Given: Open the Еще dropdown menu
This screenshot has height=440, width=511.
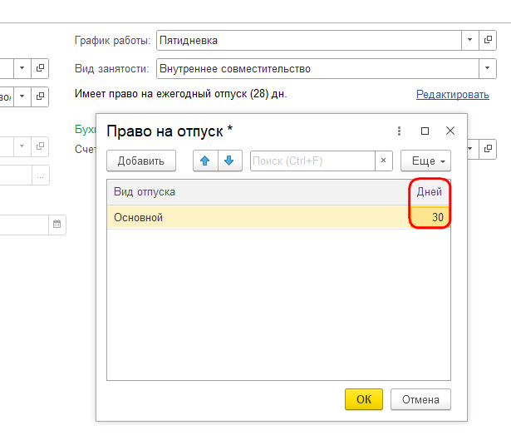Looking at the screenshot, I should [x=425, y=161].
